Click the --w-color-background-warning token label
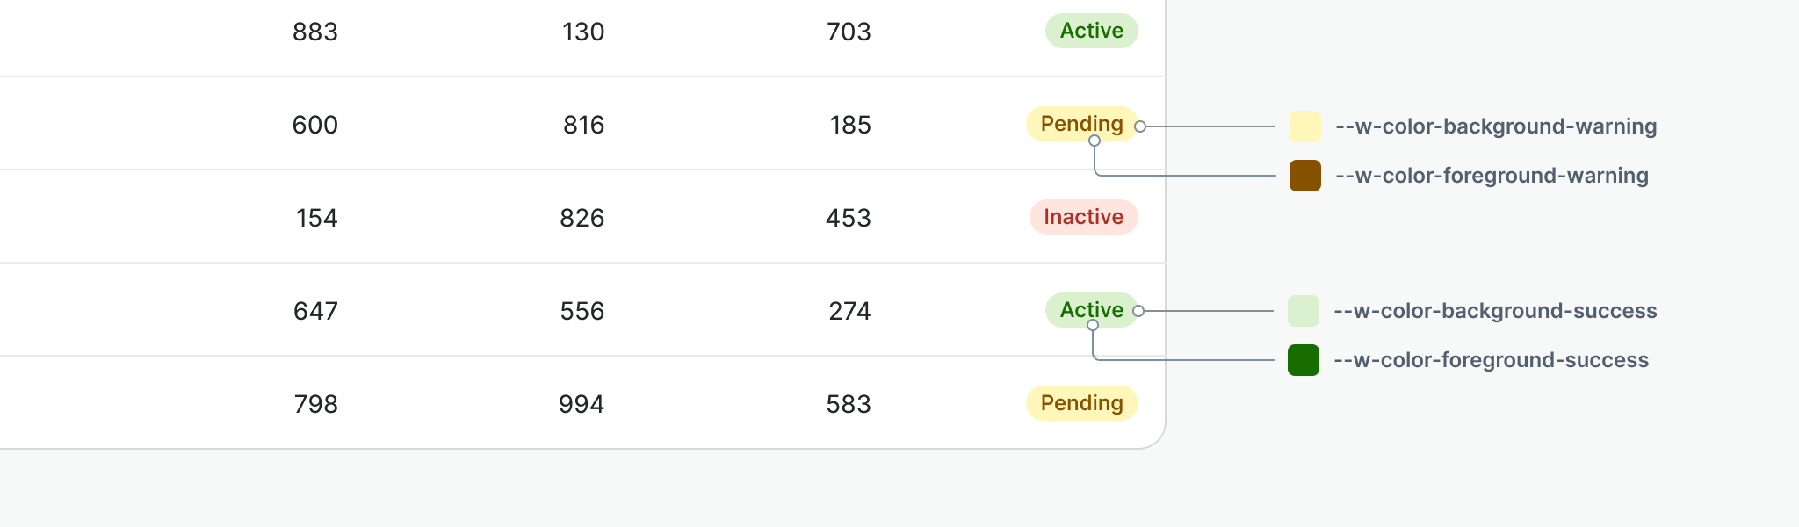 pos(1495,126)
